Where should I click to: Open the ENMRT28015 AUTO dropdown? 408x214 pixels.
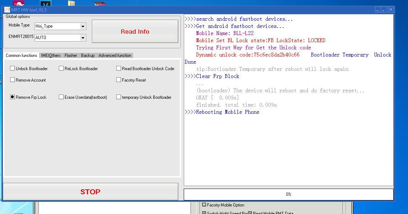(60, 38)
